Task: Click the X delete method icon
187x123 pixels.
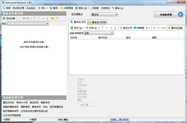Action: click(x=19, y=18)
